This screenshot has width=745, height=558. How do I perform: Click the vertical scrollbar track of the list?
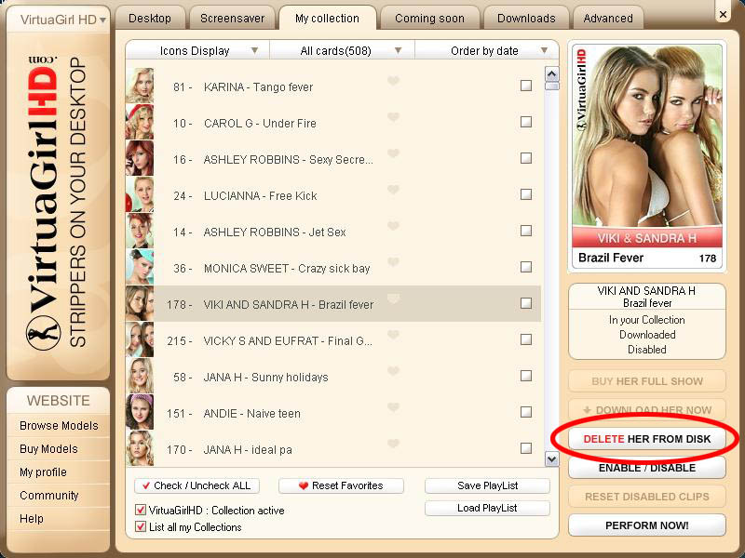[x=551, y=279]
